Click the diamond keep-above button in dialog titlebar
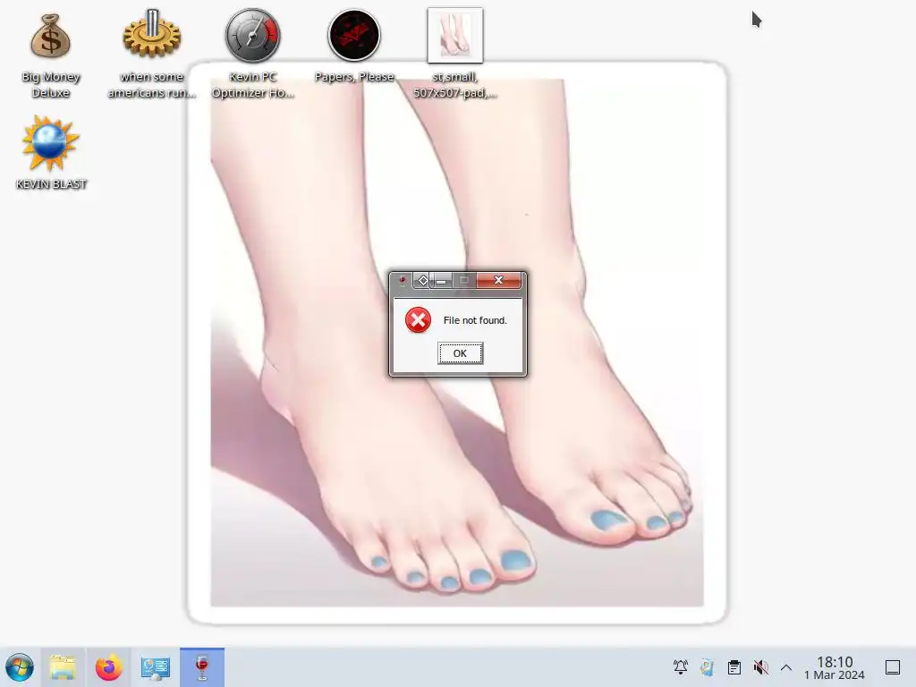916x687 pixels. [x=422, y=281]
